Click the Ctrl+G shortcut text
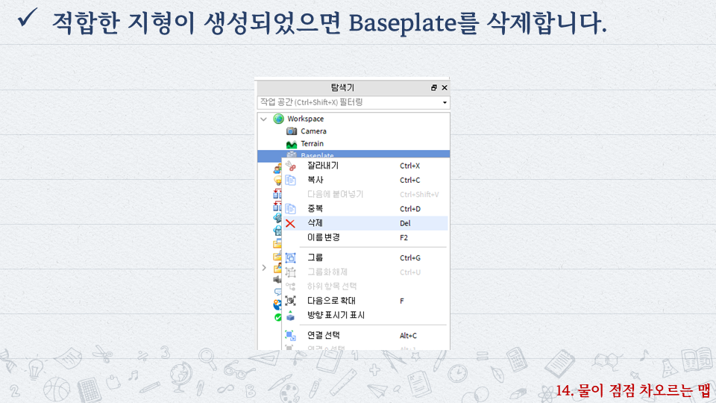The width and height of the screenshot is (716, 403). click(x=410, y=258)
